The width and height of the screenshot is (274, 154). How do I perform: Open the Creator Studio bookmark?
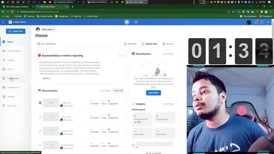coord(91,16)
